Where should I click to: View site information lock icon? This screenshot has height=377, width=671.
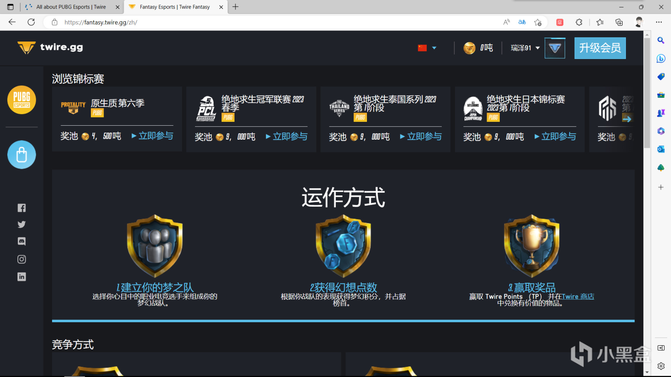[55, 22]
